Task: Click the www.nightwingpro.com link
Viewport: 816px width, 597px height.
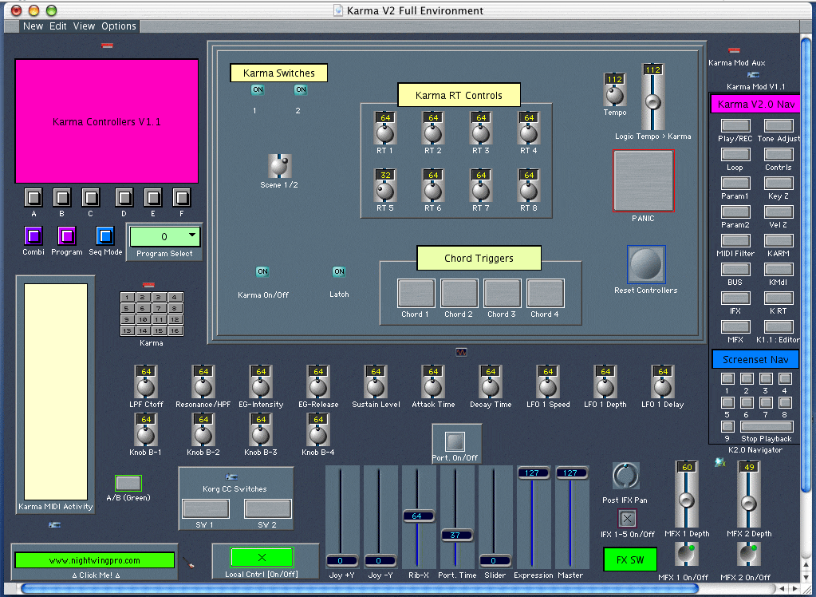Action: 94,560
